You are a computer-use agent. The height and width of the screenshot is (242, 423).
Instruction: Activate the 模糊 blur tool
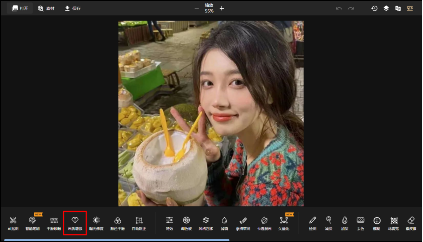tap(377, 223)
